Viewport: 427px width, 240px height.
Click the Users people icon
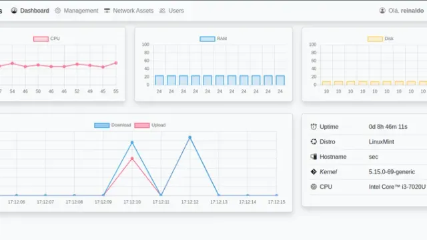162,11
